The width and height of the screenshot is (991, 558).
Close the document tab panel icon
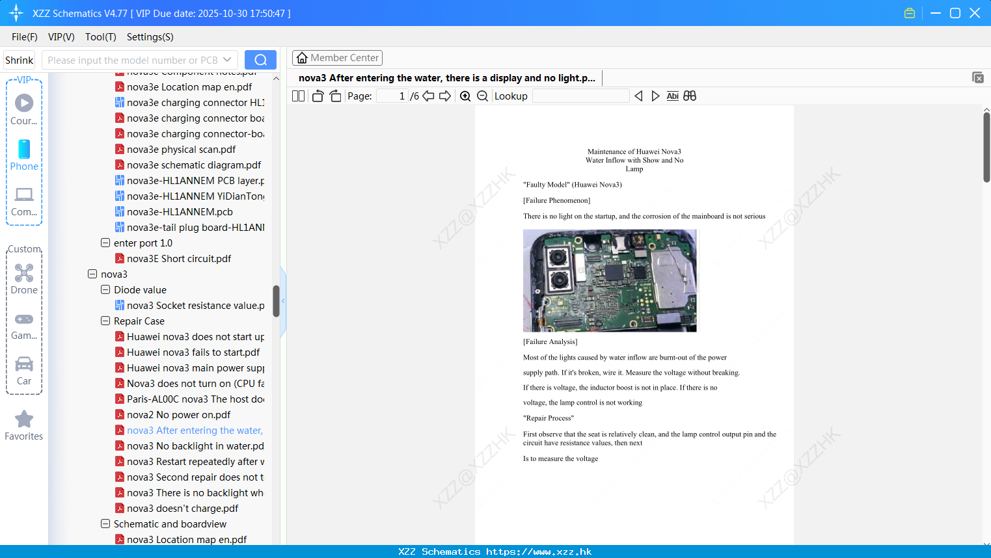[x=978, y=77]
